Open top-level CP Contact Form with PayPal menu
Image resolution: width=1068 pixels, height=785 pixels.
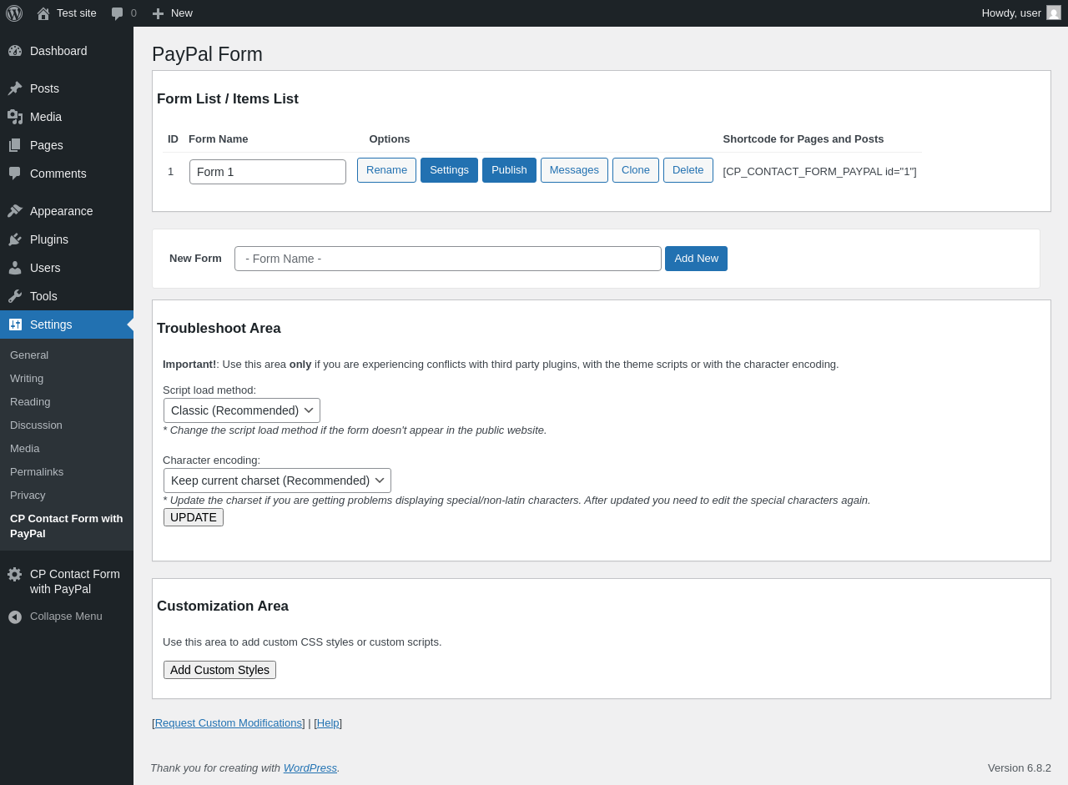[67, 581]
